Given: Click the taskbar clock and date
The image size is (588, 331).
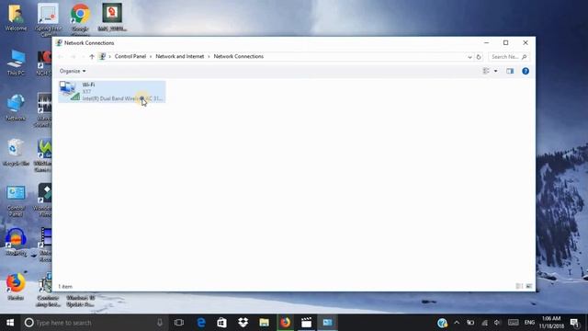Looking at the screenshot, I should [x=551, y=323].
